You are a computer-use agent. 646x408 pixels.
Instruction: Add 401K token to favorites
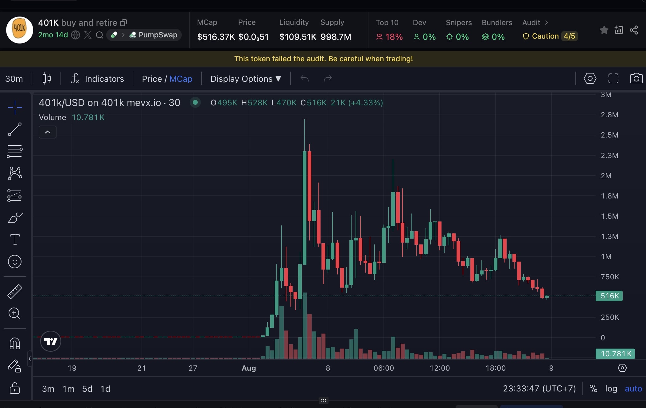pos(604,30)
